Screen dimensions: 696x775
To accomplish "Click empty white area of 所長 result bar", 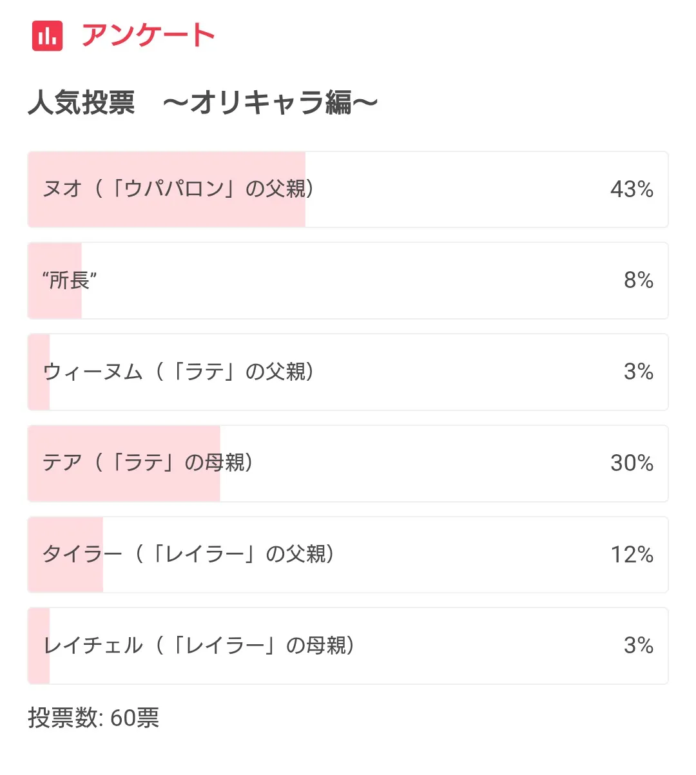I will [354, 280].
